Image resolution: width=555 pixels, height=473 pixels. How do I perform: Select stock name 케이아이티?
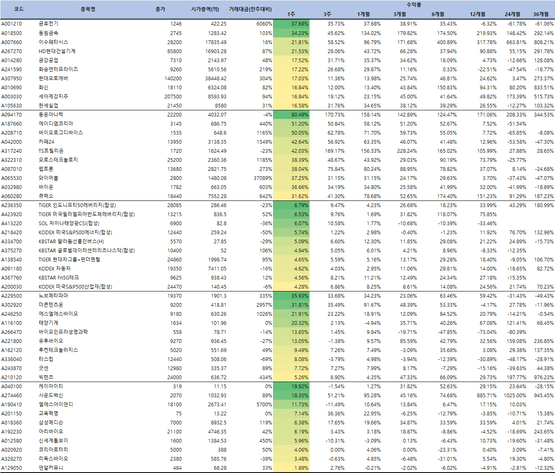51,386
